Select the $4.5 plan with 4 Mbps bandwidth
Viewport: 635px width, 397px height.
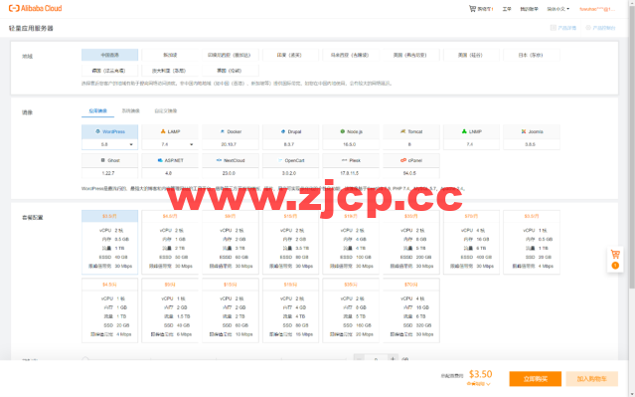(x=109, y=310)
